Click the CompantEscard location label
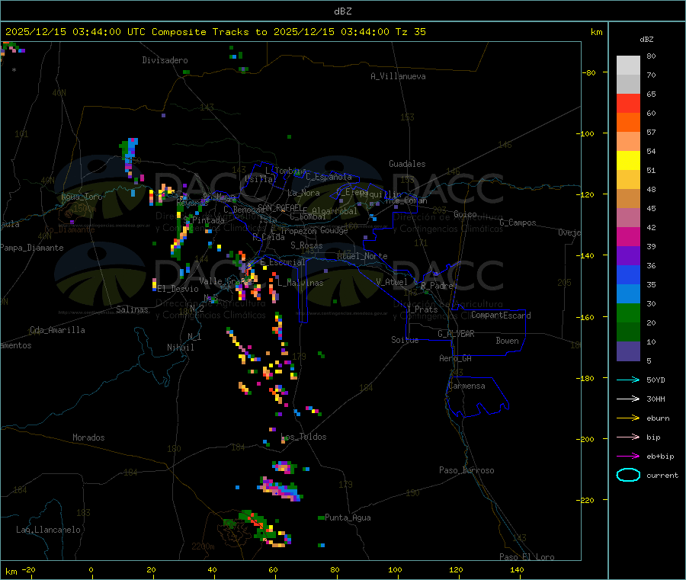 coord(501,316)
